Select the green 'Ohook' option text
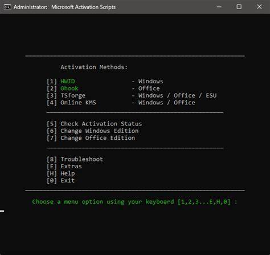Viewport: 270px width, 255px height. [69, 88]
